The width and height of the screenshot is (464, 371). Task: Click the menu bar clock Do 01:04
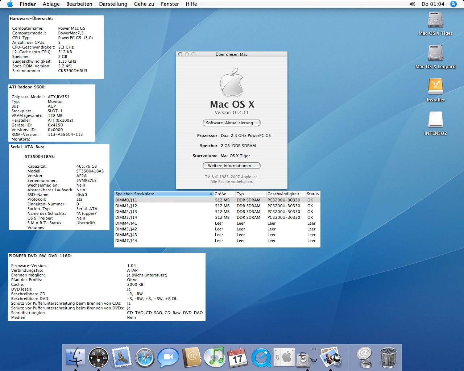[433, 4]
